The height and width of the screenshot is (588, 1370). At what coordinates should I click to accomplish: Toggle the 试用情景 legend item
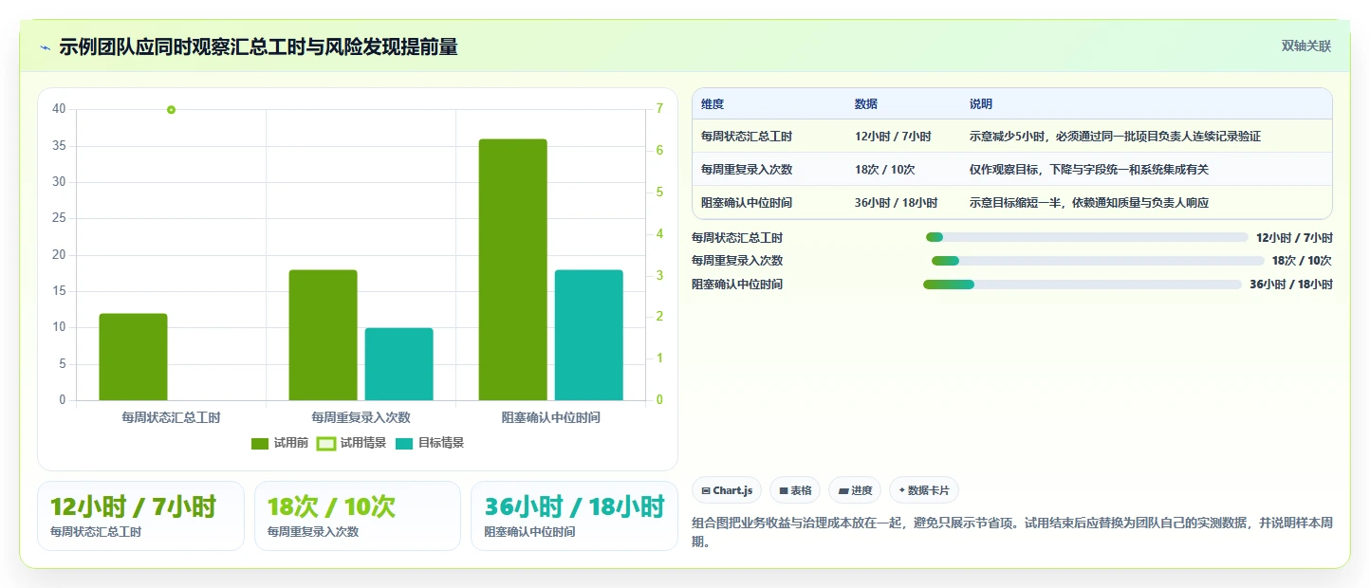pos(351,443)
